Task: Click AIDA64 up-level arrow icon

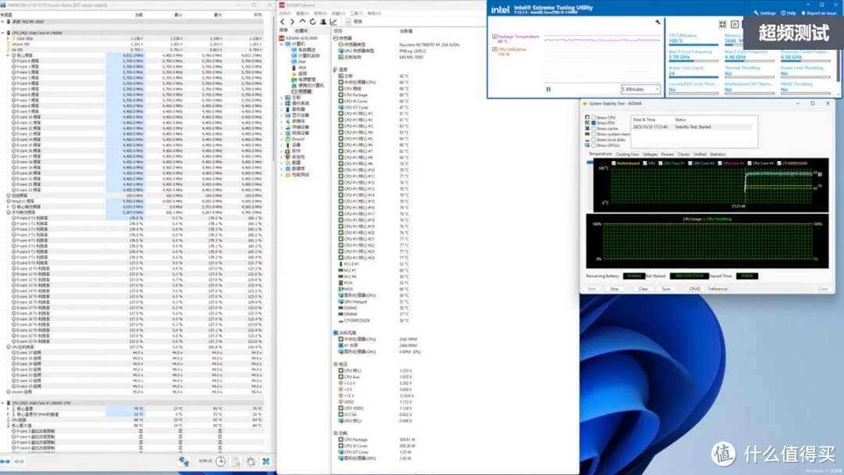Action: tap(302, 22)
